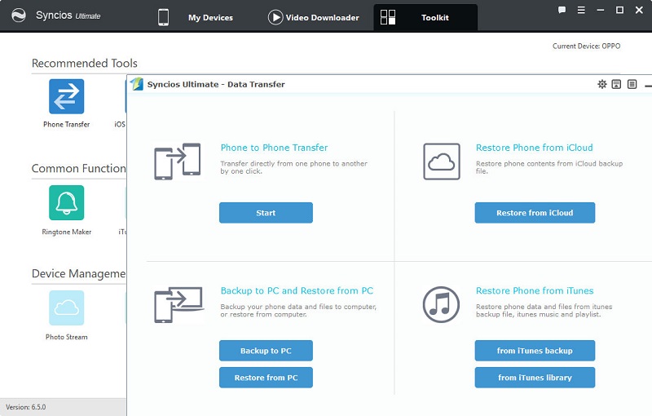This screenshot has height=416, width=652.
Task: Click the Restore from PC button
Action: click(267, 378)
